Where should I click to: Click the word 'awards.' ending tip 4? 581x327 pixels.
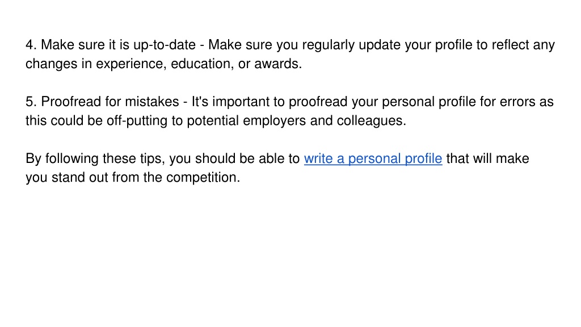point(278,64)
